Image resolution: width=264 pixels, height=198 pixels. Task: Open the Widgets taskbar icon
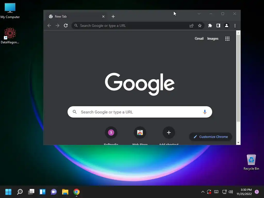pyautogui.click(x=43, y=192)
